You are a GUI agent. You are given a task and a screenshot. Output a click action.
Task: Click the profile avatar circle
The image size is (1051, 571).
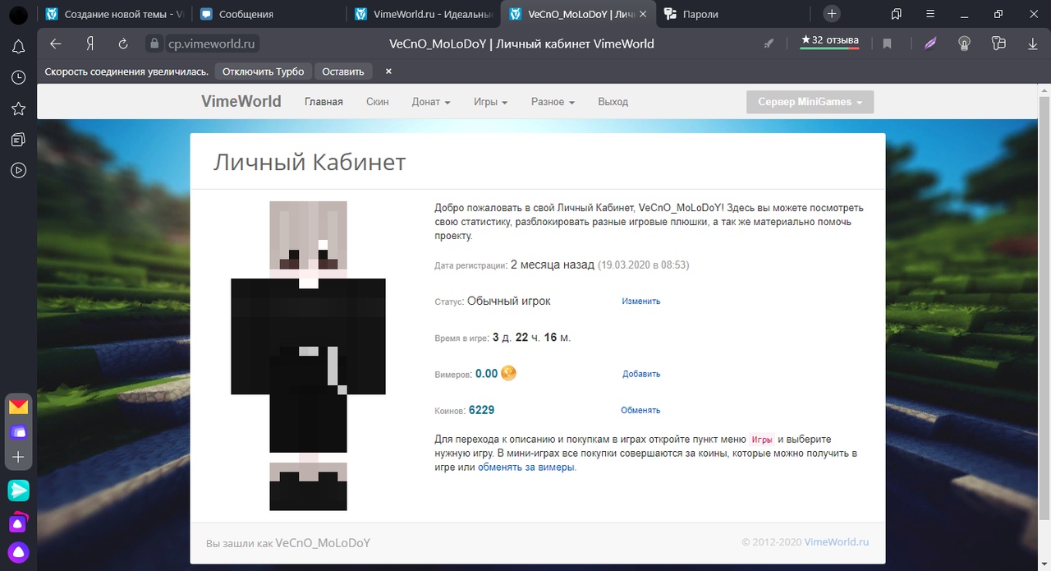[18, 15]
